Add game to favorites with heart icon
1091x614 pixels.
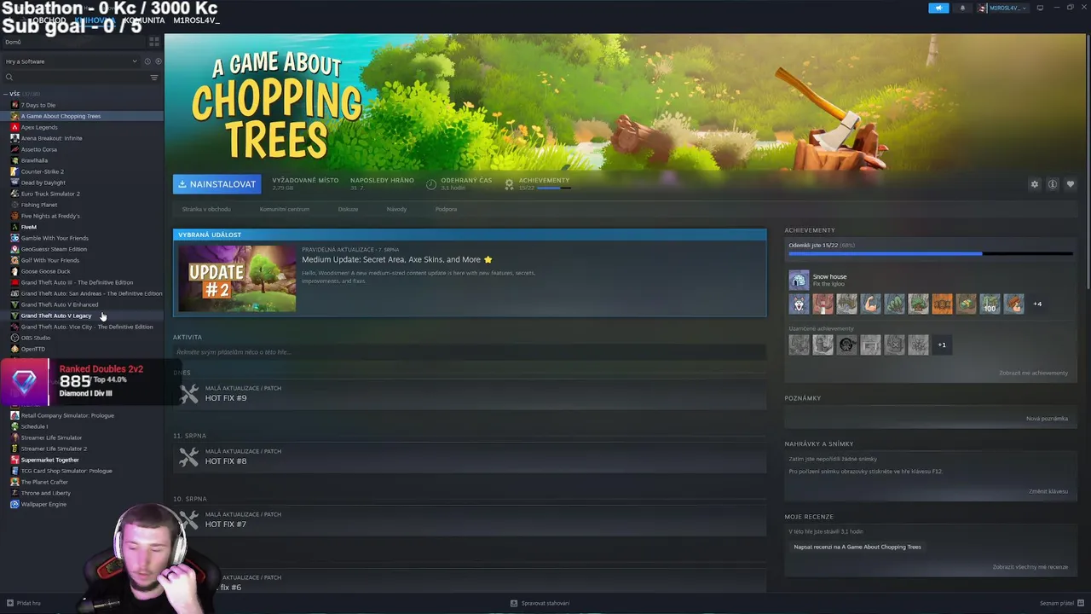click(1071, 184)
